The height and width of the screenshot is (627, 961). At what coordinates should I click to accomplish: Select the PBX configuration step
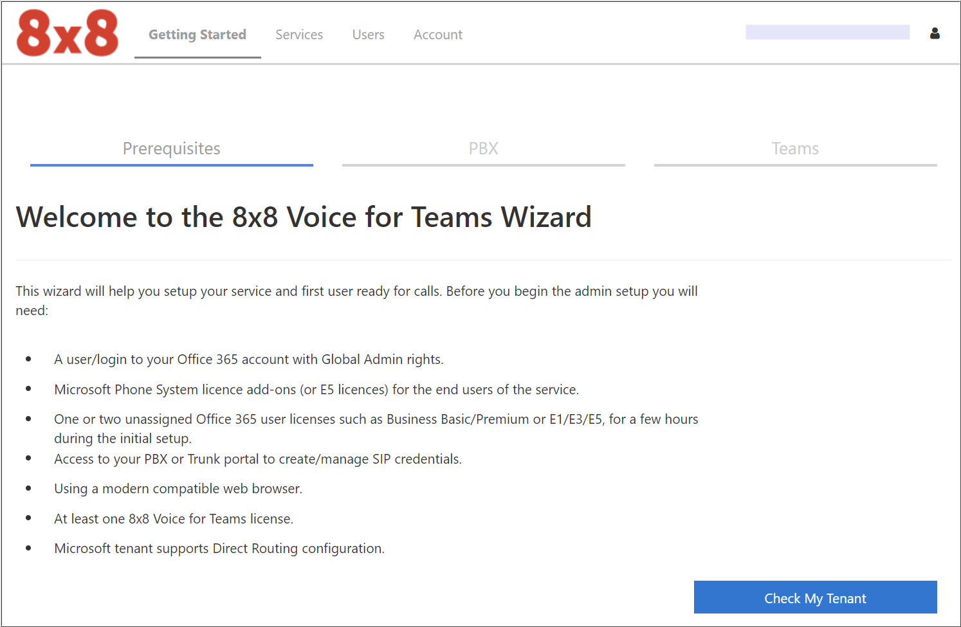pyautogui.click(x=483, y=149)
